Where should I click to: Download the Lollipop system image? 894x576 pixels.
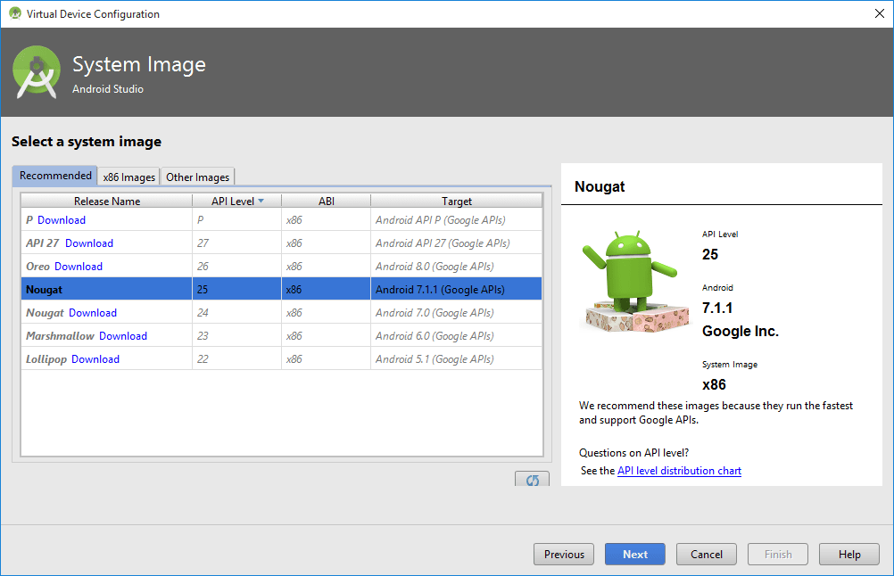click(x=95, y=359)
